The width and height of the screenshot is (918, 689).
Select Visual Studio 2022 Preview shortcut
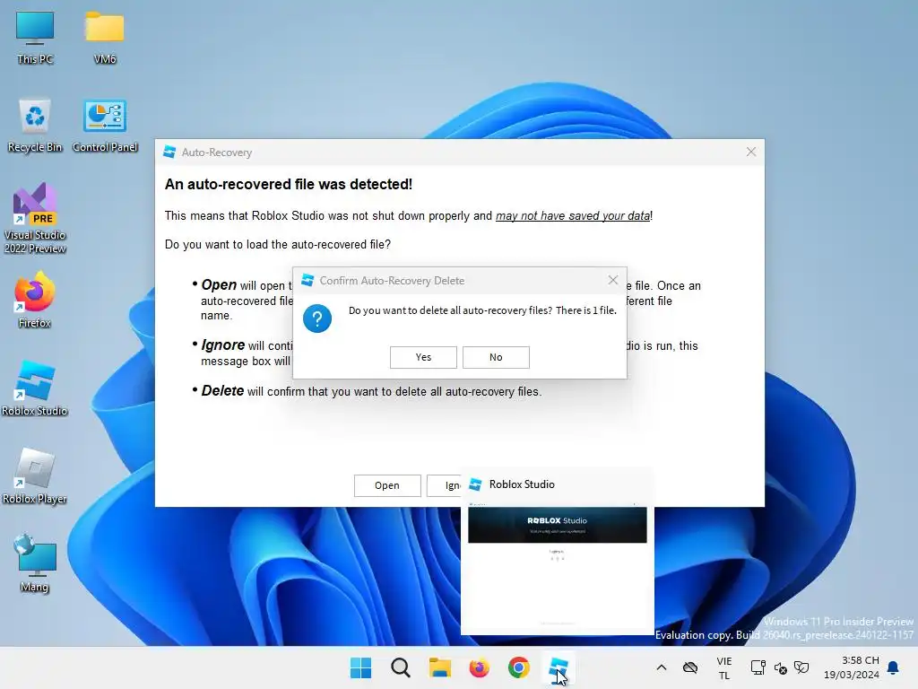35,218
